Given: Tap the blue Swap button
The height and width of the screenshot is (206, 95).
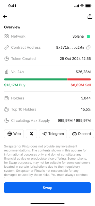Looking at the screenshot, I should (47, 188).
